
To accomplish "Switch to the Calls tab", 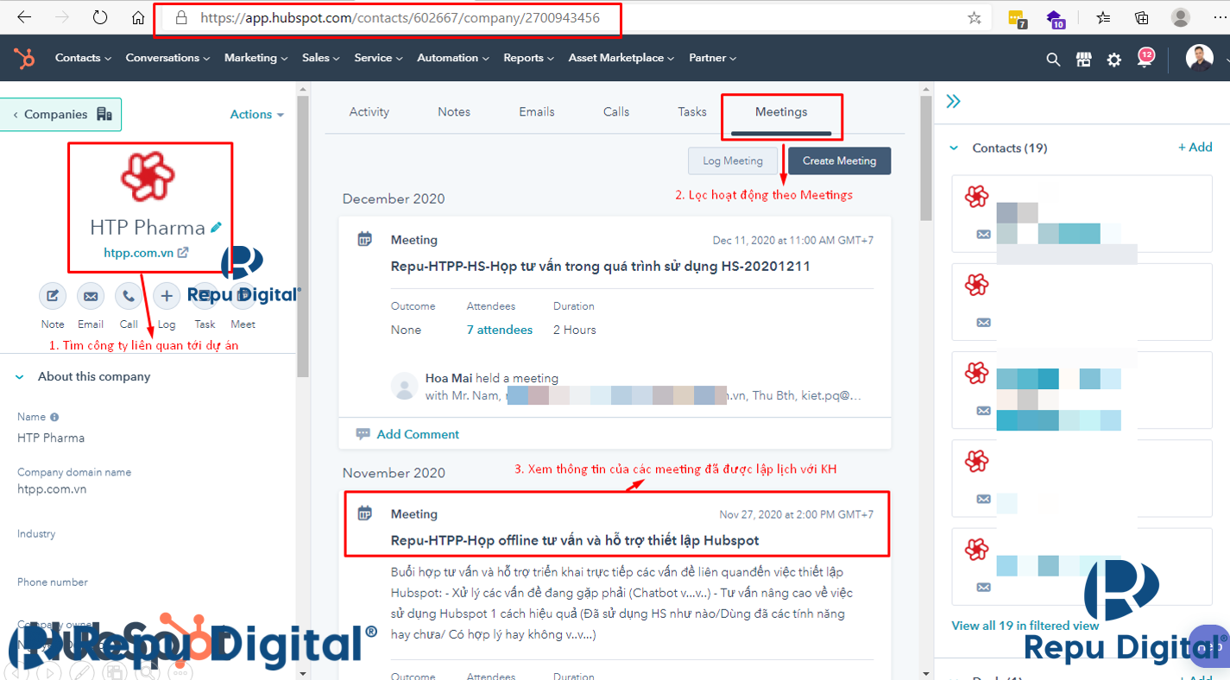I will tap(616, 112).
